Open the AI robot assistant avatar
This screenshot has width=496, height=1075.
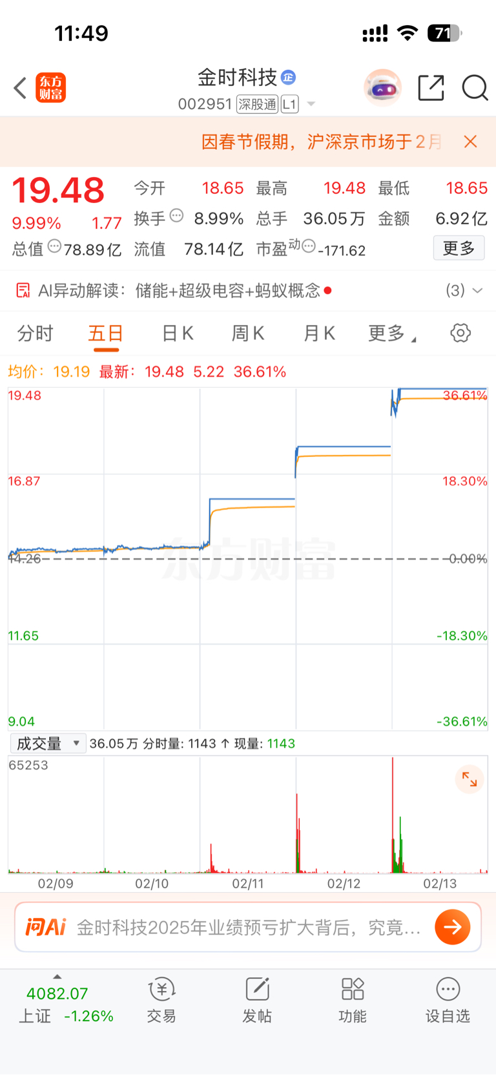pos(382,88)
